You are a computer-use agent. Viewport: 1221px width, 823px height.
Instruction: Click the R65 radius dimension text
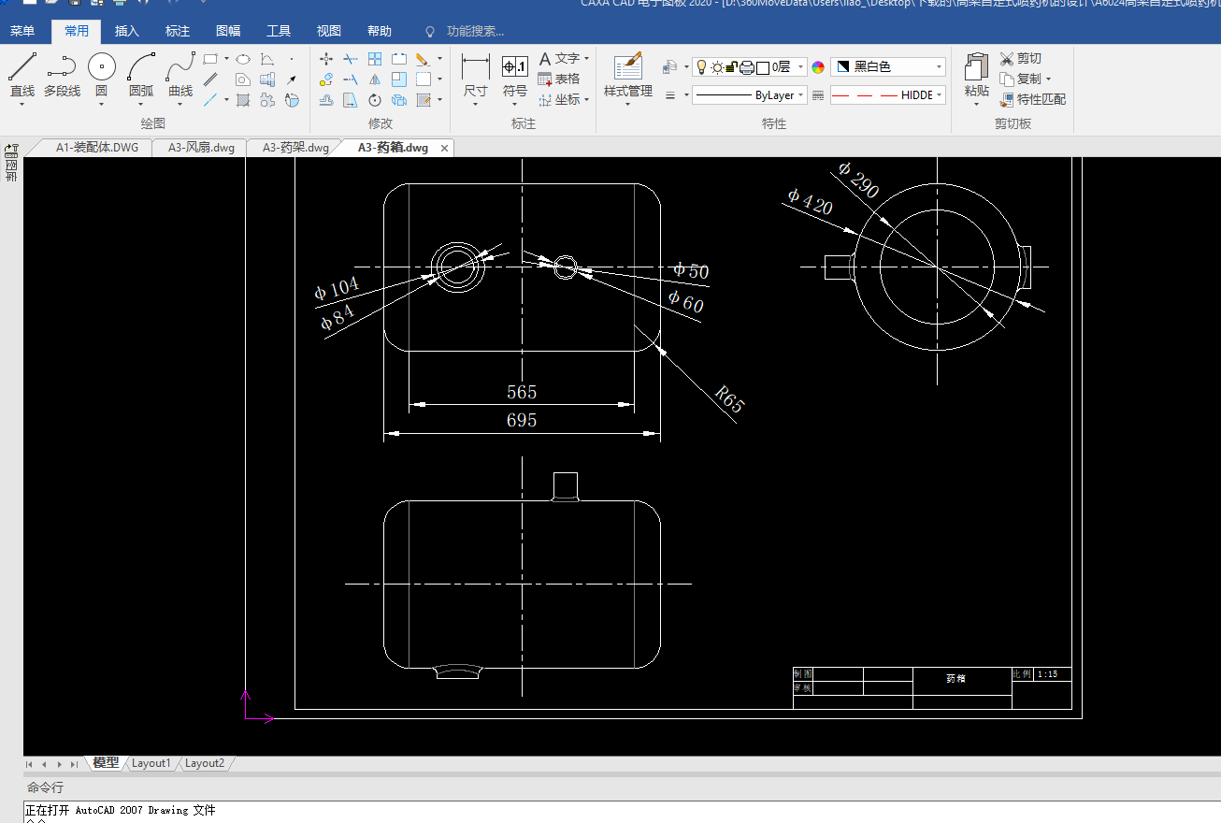point(729,398)
